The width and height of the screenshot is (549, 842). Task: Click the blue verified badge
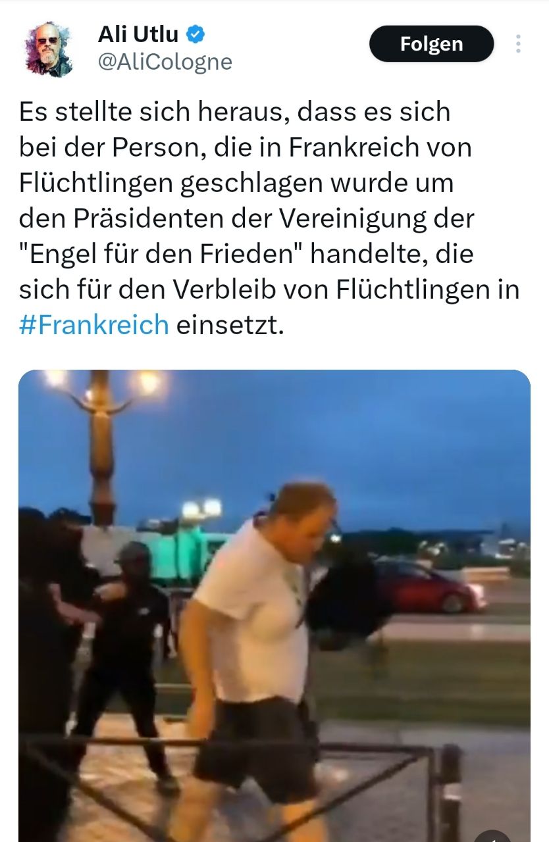(196, 34)
